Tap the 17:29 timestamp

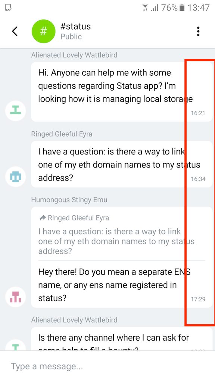198,299
